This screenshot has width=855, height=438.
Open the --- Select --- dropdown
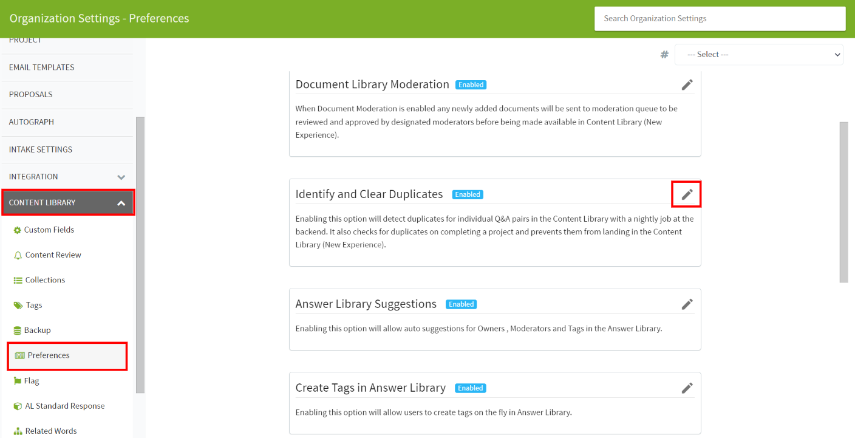coord(758,55)
